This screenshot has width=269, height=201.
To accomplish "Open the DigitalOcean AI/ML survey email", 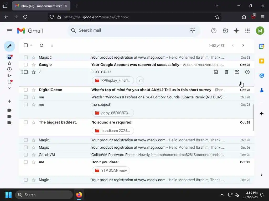I will coord(136,90).
